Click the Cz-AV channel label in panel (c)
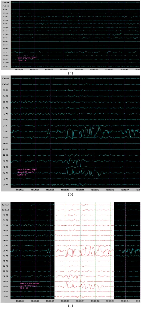 [5, 297]
